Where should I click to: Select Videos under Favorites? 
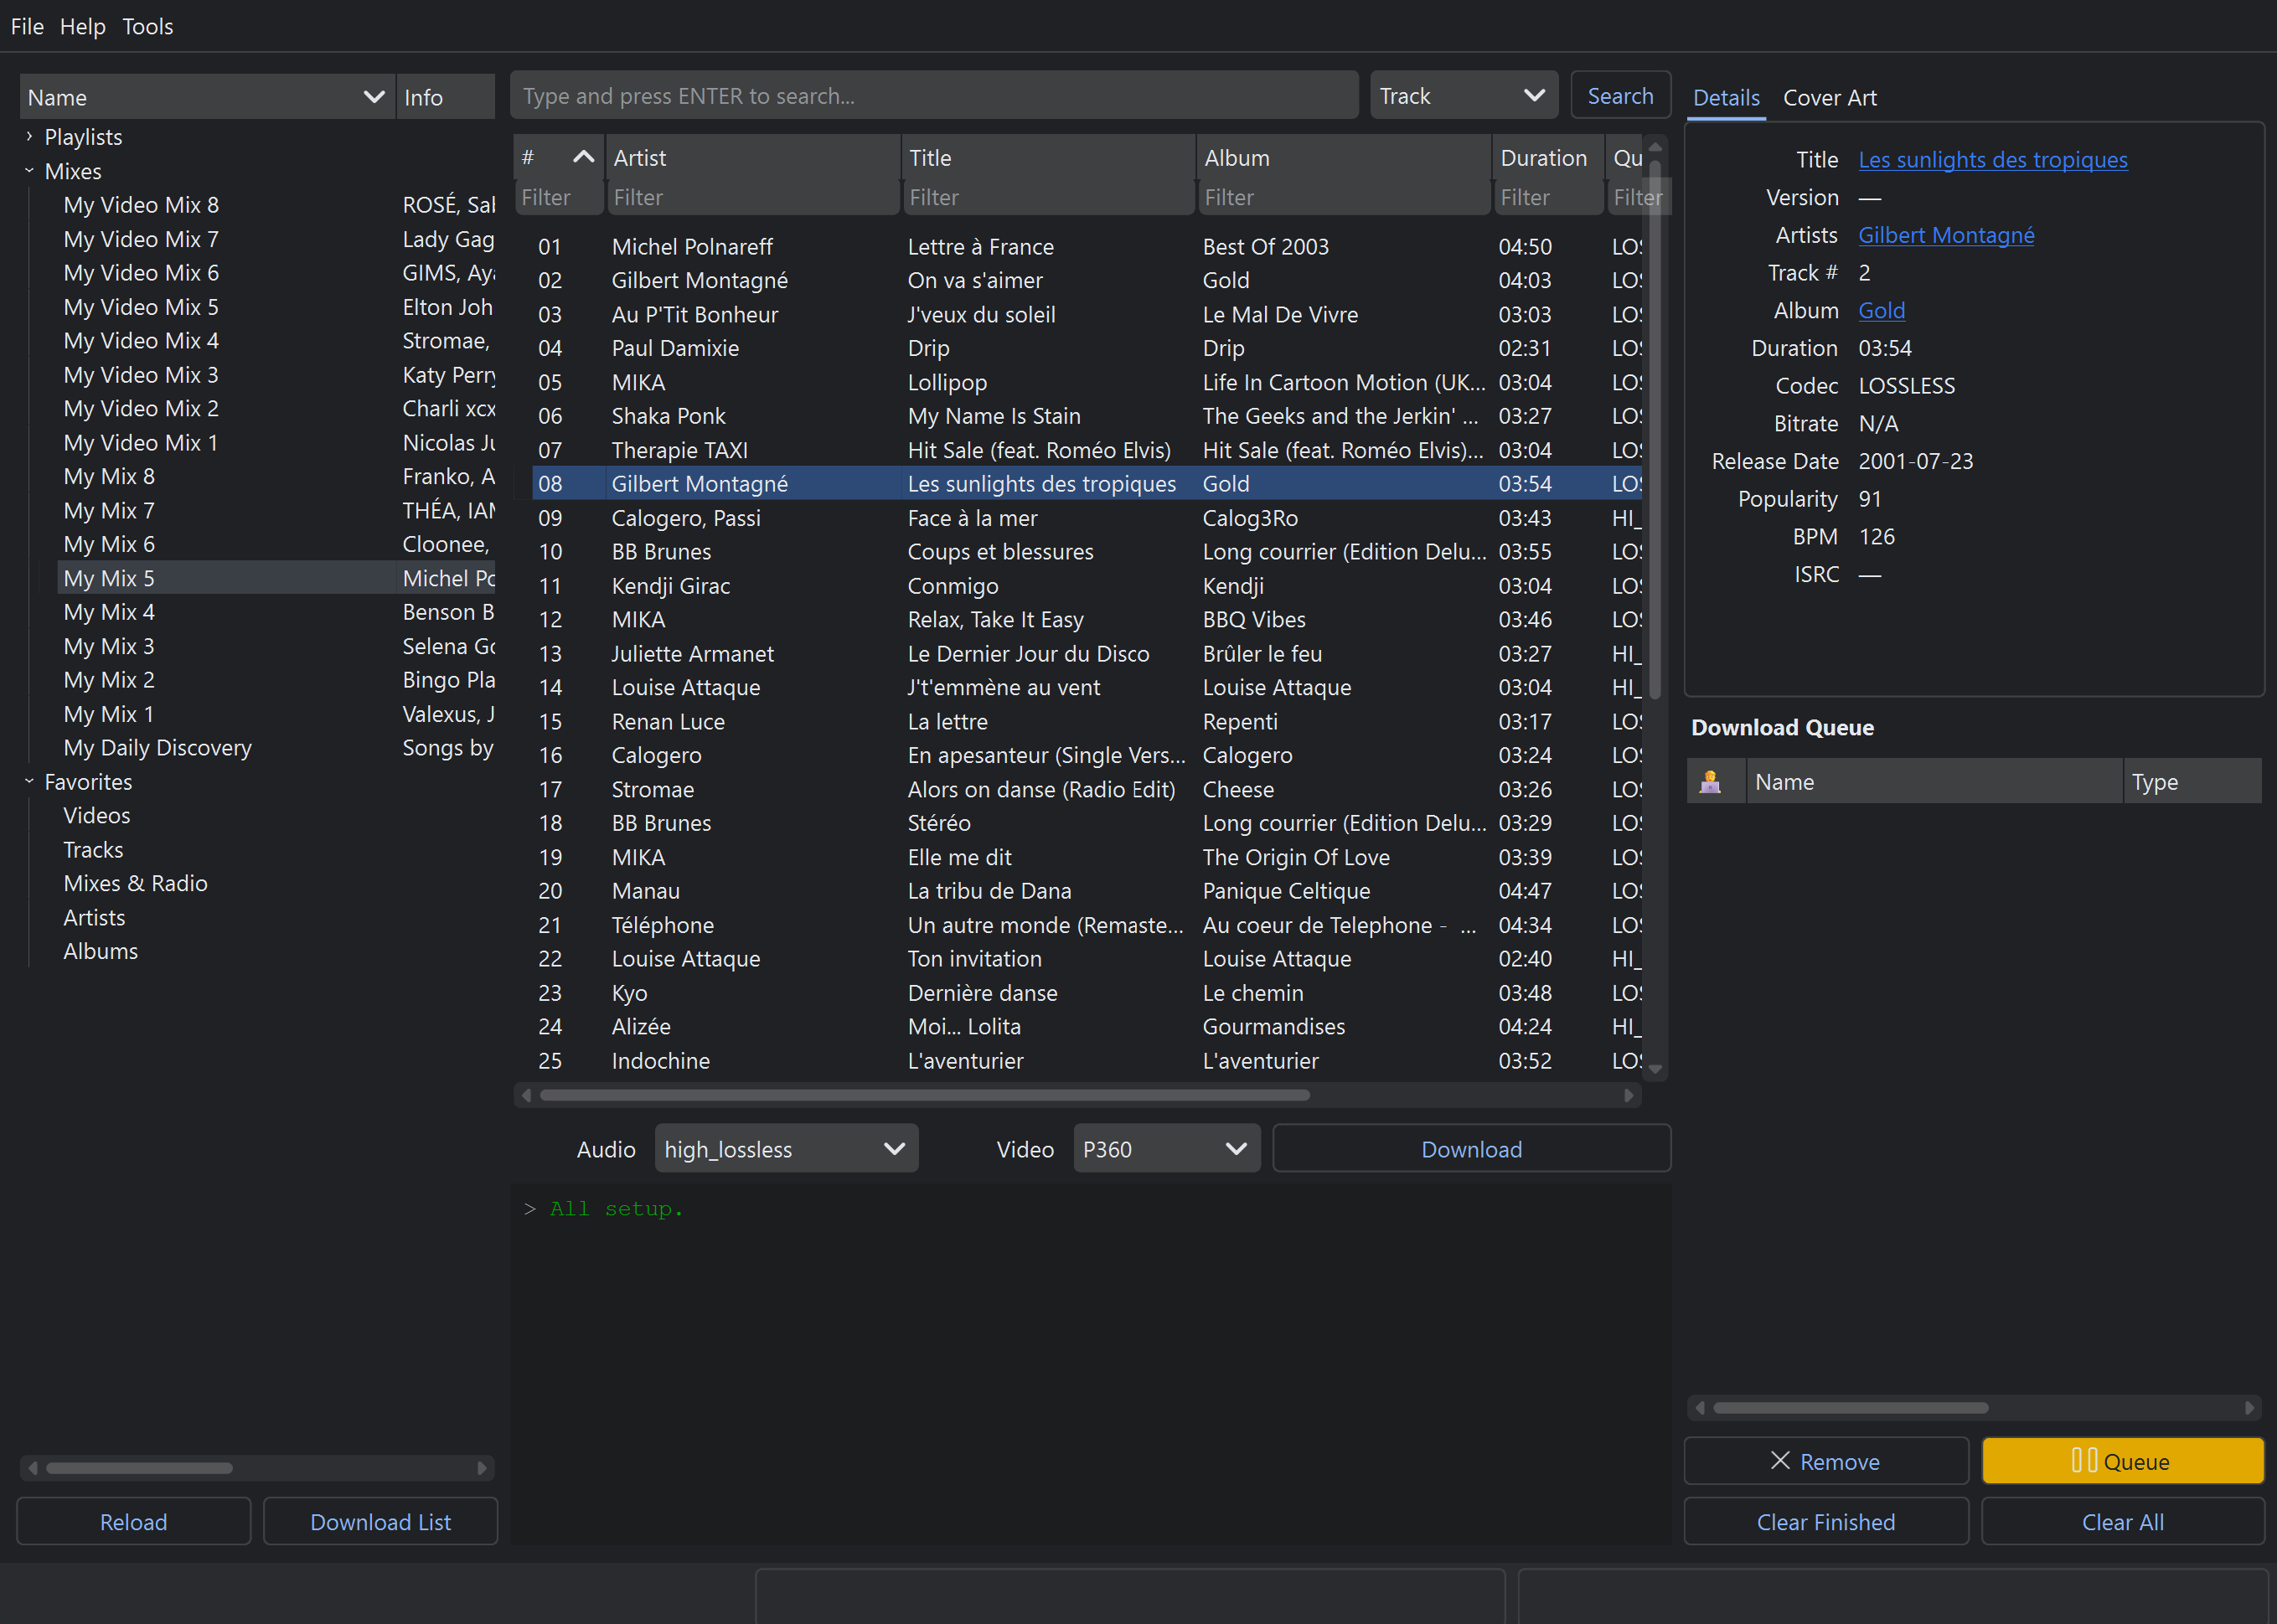96,815
